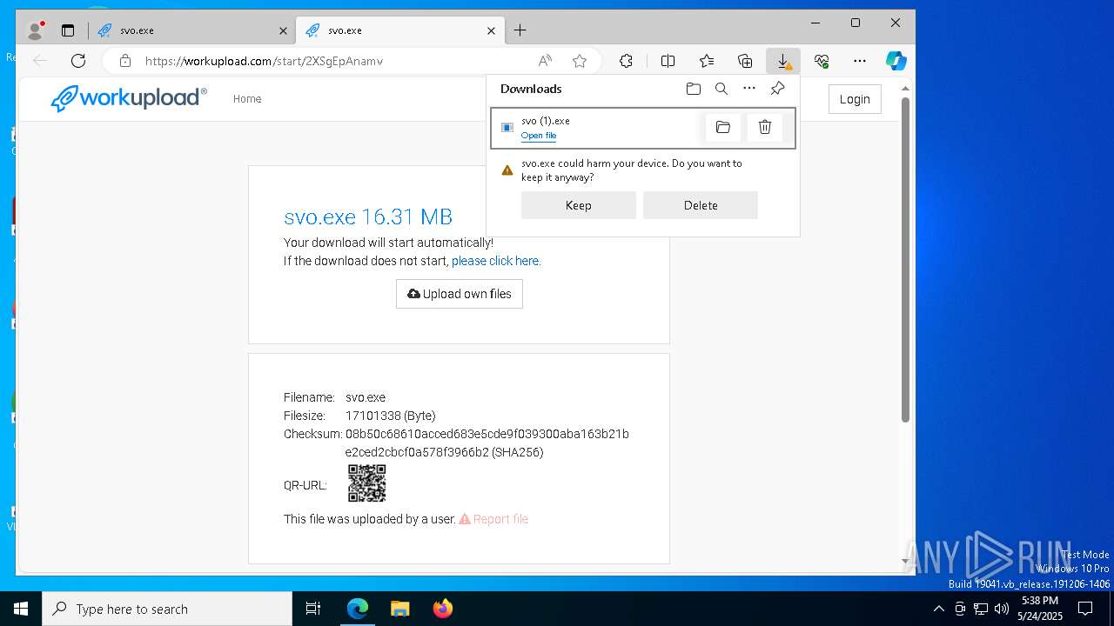Open a new browser tab

pos(520,30)
